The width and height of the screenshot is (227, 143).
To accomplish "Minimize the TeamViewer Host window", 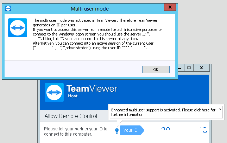I will coord(181,68).
